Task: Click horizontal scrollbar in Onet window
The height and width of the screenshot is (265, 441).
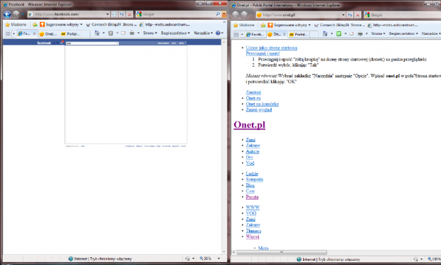Action: [x=282, y=252]
